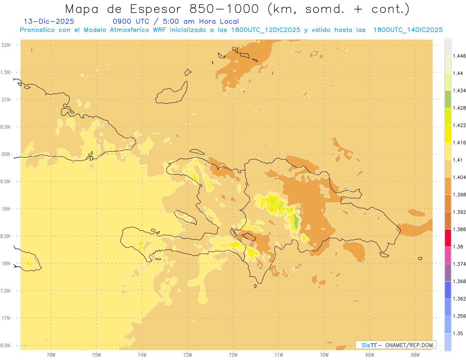Click the pale yellow swatch between 1.41 and 1.416
Screen dimensions: 466x360
[448, 151]
